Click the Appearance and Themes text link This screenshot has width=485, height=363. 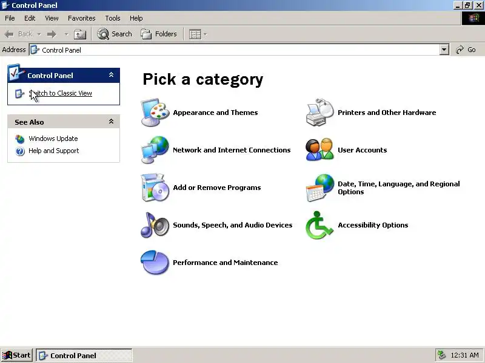tap(215, 113)
